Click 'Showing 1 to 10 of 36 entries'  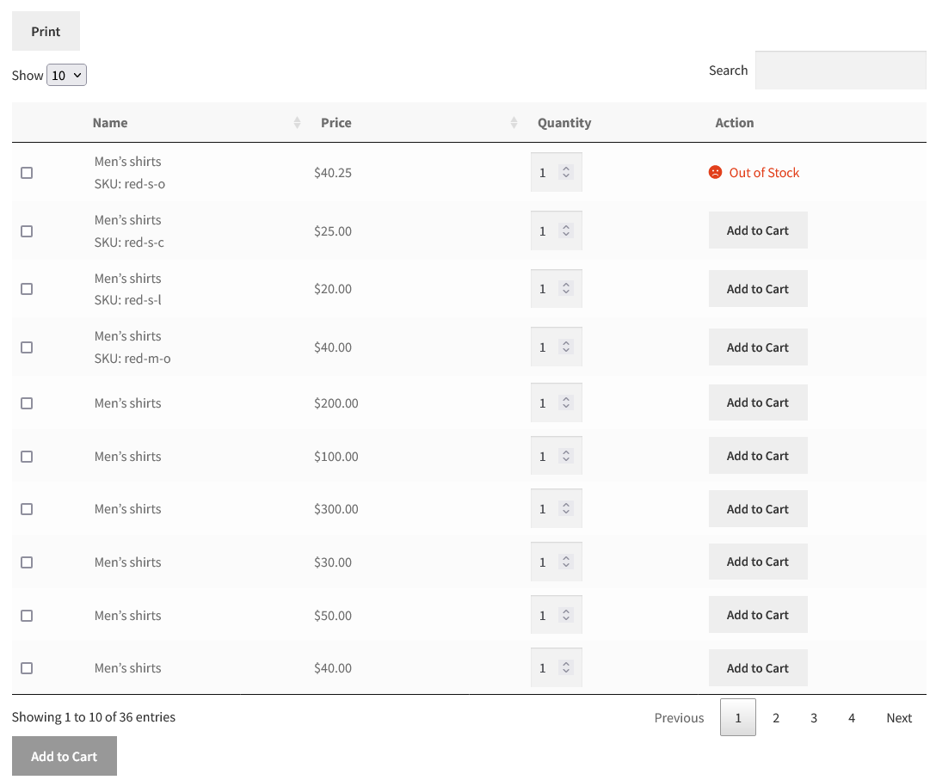pyautogui.click(x=94, y=717)
